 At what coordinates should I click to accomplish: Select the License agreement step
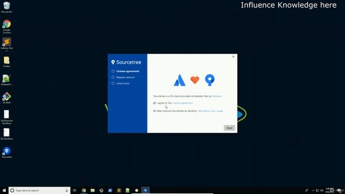click(x=126, y=71)
